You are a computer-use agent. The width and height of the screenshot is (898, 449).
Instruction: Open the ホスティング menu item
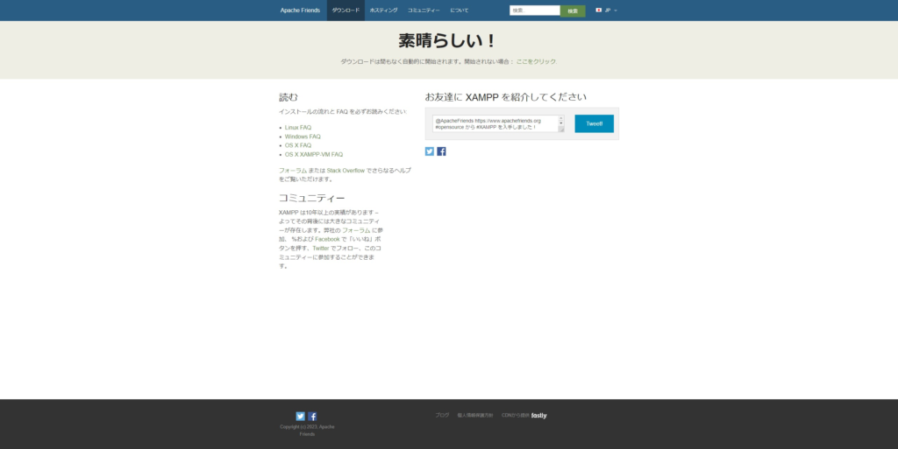point(384,11)
